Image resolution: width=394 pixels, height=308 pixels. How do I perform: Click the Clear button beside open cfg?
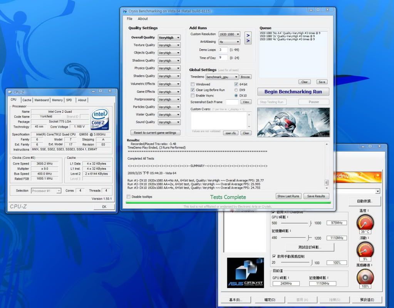[246, 133]
